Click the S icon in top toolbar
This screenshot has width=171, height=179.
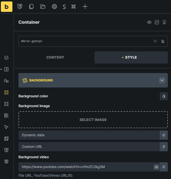point(64,7)
